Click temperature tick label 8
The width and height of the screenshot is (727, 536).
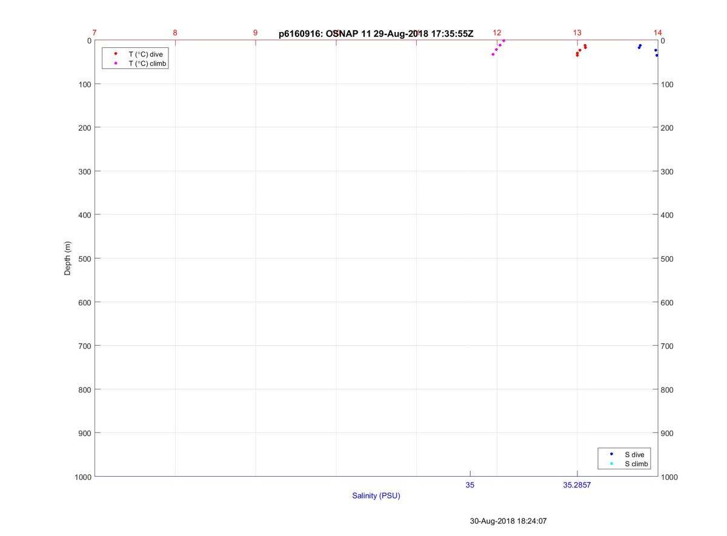click(175, 33)
